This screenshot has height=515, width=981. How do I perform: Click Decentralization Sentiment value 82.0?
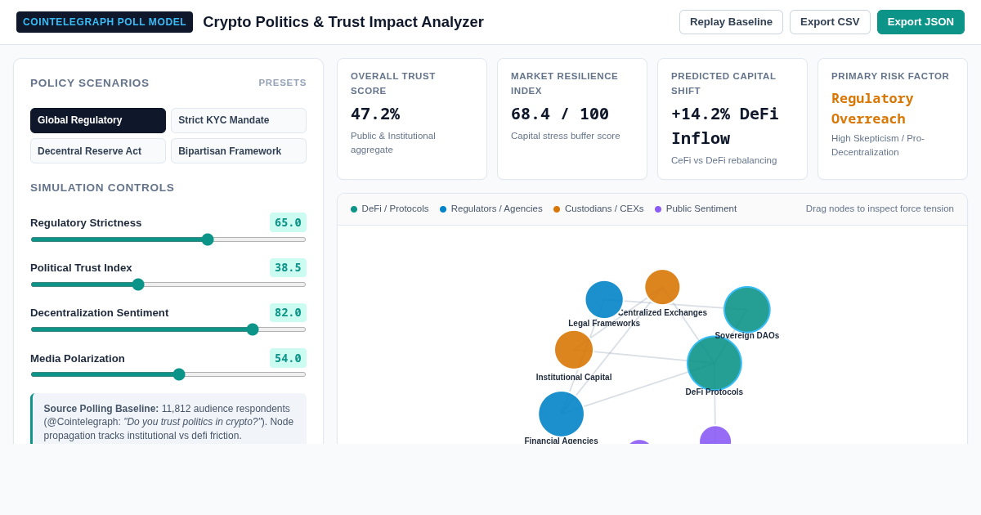coord(288,312)
